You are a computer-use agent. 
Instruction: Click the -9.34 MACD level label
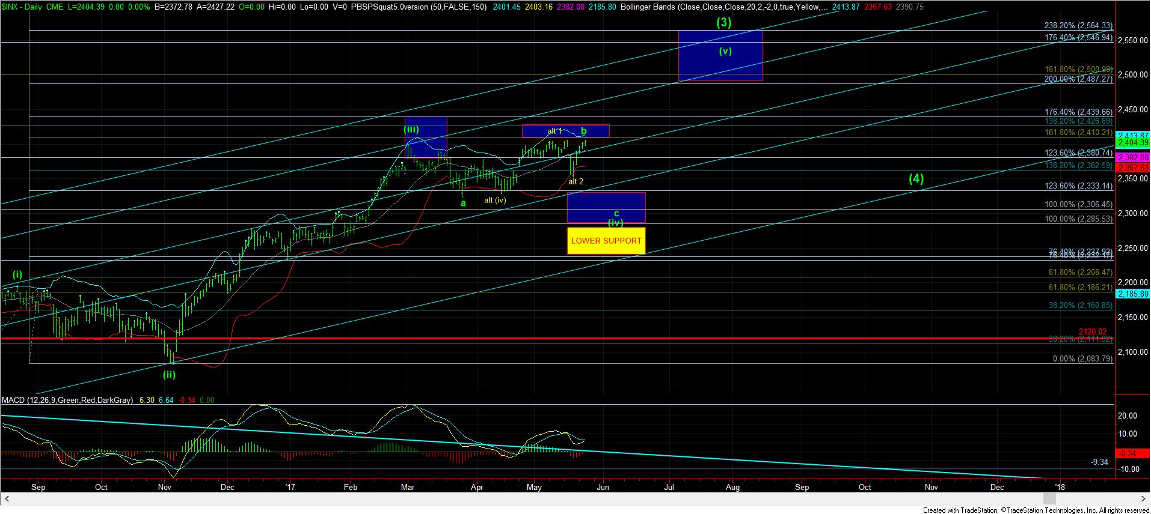click(1100, 462)
